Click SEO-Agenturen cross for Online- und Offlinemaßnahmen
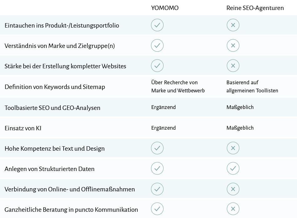297x218 pixels. tap(233, 189)
